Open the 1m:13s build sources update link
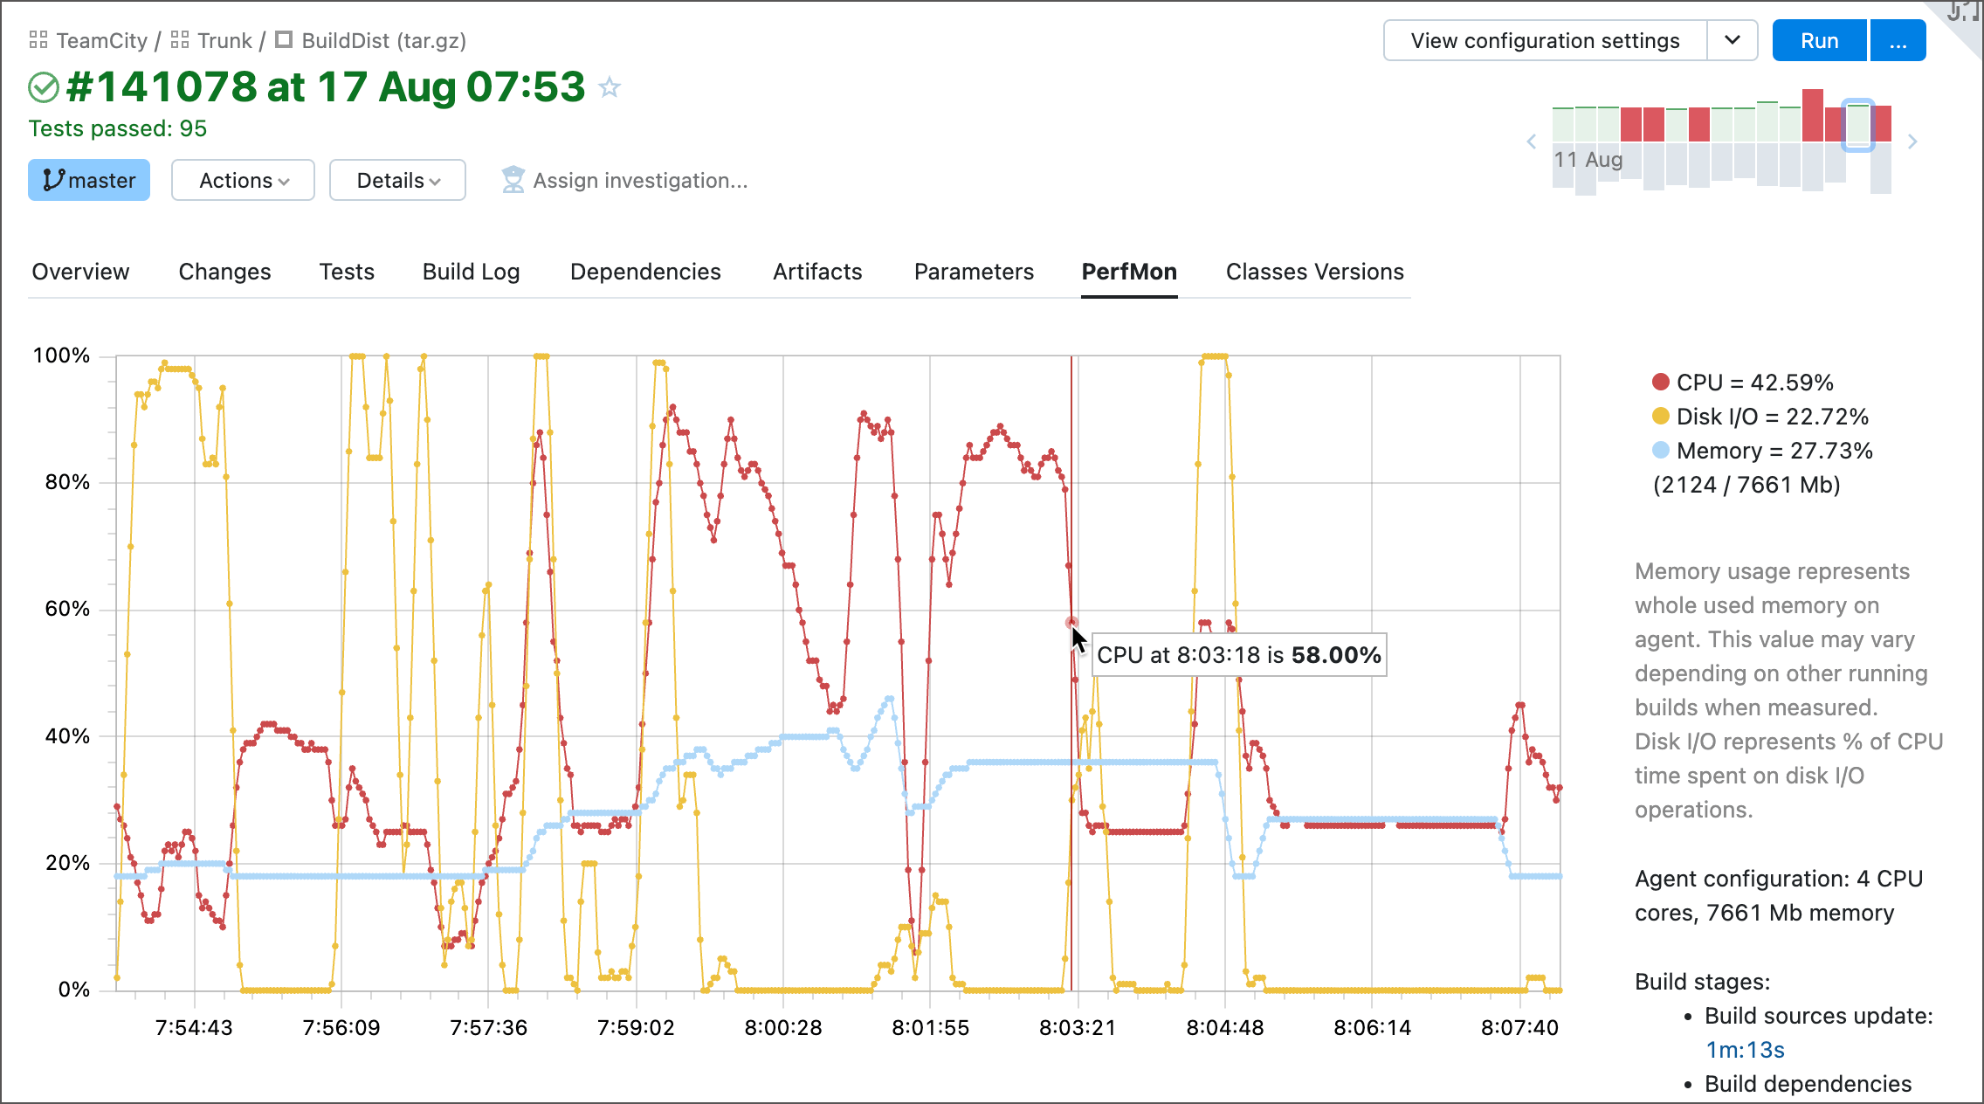This screenshot has width=1984, height=1104. tap(1744, 1051)
